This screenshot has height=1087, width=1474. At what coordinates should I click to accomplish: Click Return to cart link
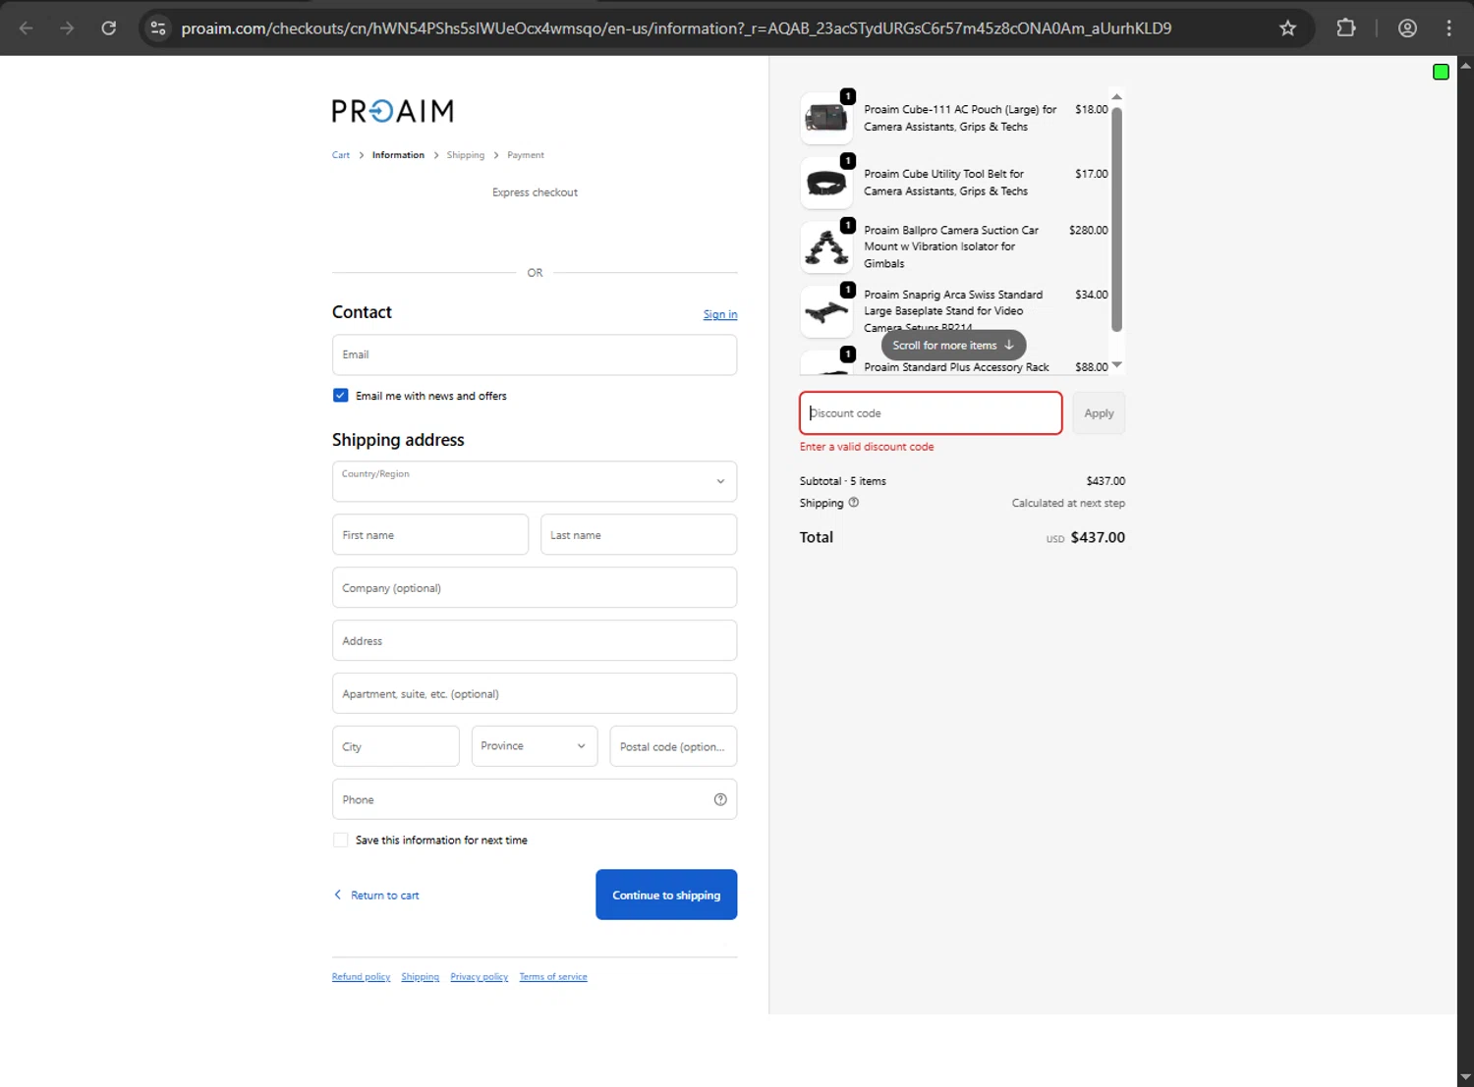tap(377, 896)
